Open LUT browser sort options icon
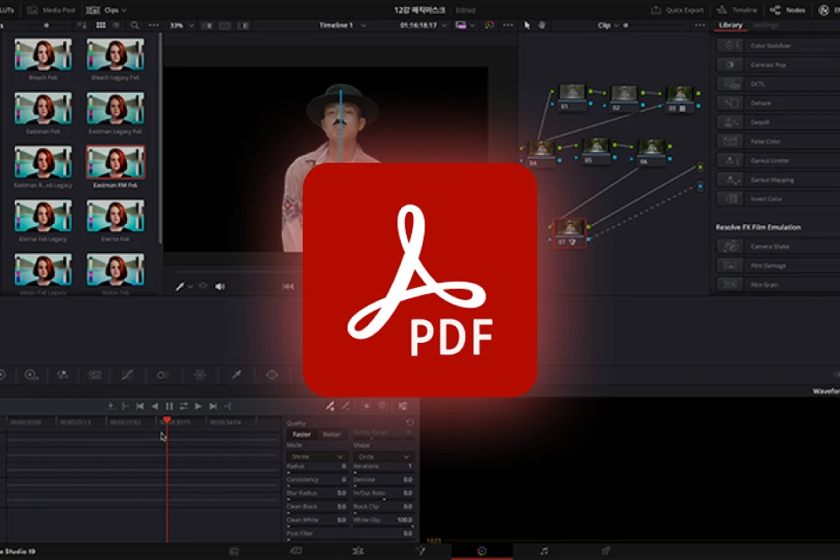 [81, 25]
